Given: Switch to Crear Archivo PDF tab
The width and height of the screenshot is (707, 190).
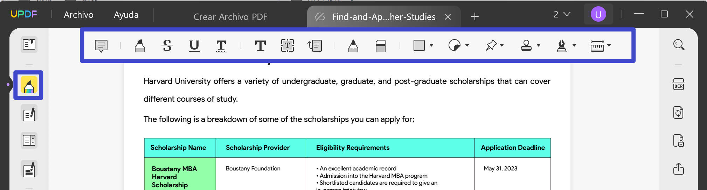Looking at the screenshot, I should [230, 17].
